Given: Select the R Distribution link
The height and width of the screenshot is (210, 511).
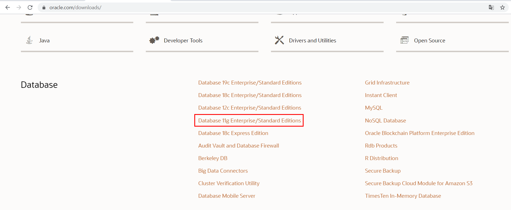Looking at the screenshot, I should [x=381, y=158].
